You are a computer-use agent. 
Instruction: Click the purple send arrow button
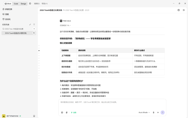(163, 113)
